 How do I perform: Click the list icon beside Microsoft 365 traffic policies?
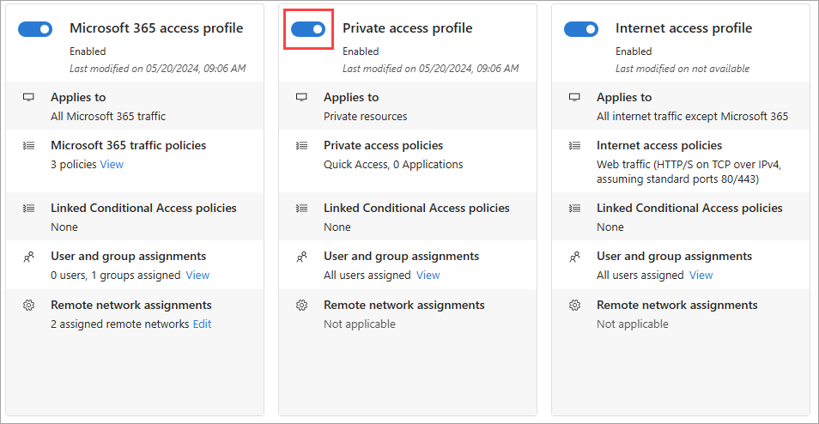28,146
